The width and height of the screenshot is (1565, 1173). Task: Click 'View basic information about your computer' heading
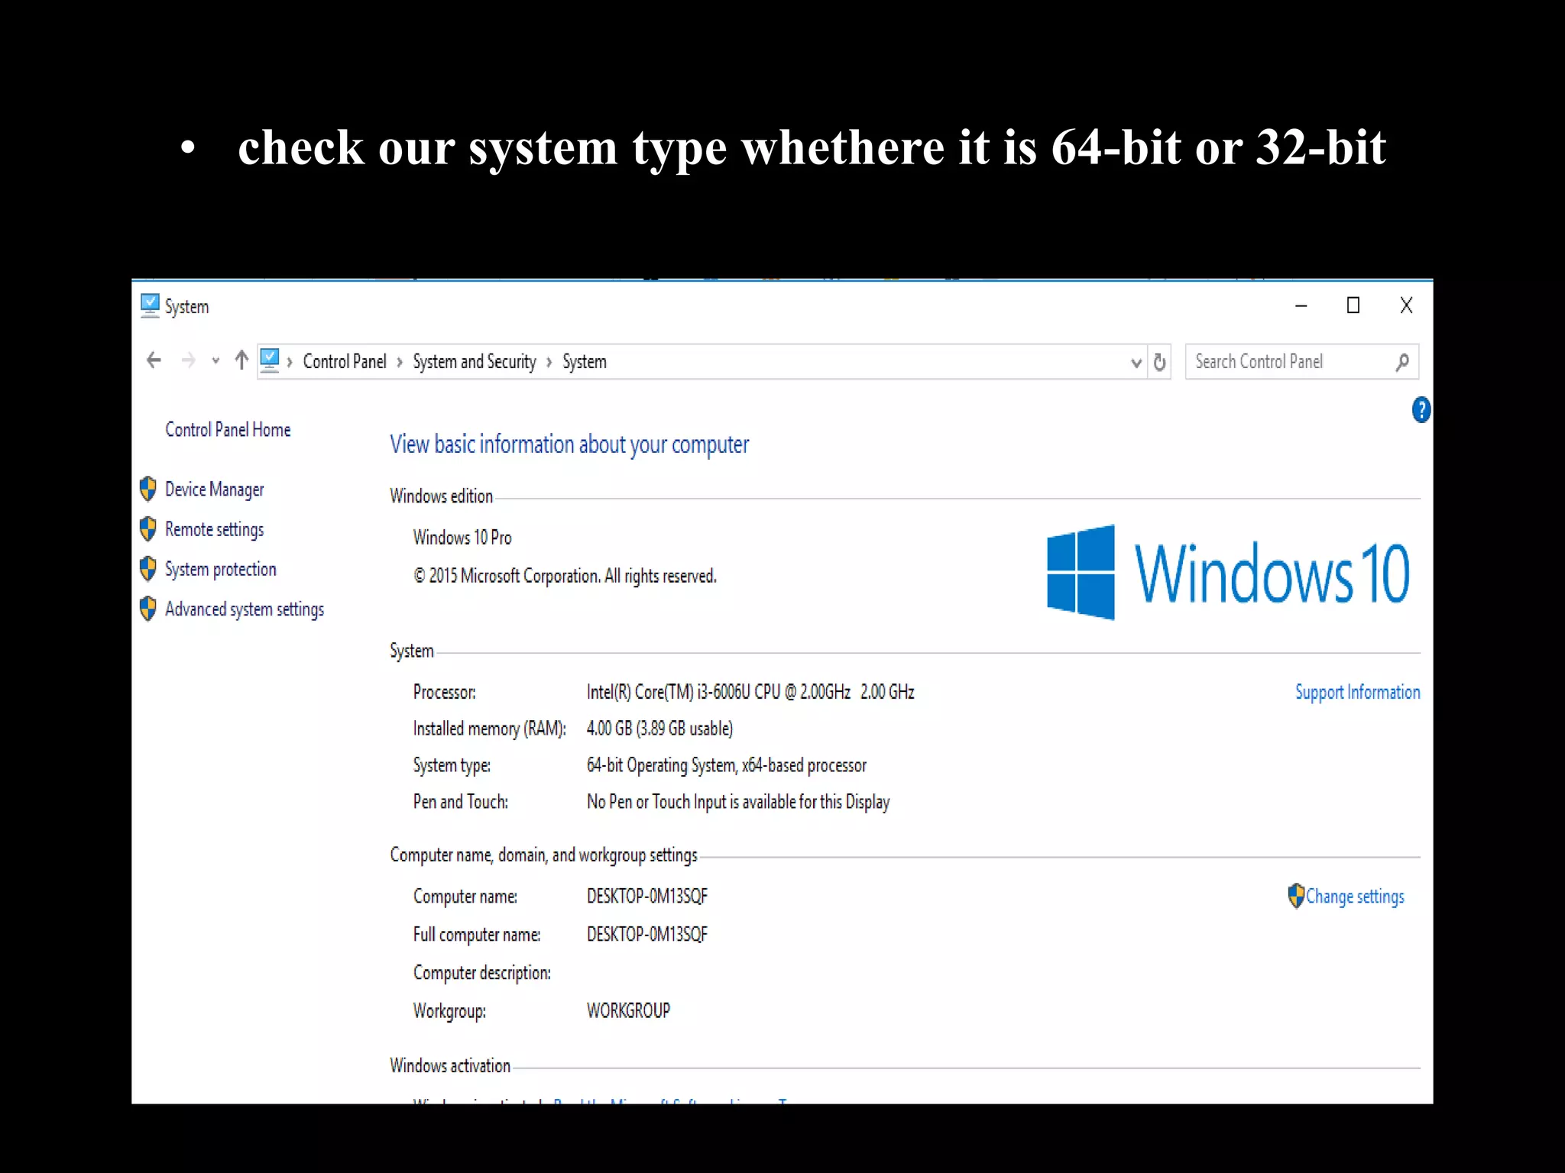pos(569,444)
